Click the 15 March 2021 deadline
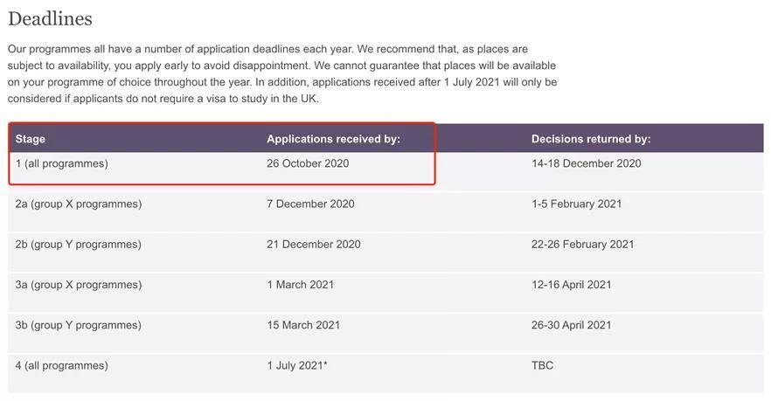Screen dimensions: 771x401 [x=303, y=325]
